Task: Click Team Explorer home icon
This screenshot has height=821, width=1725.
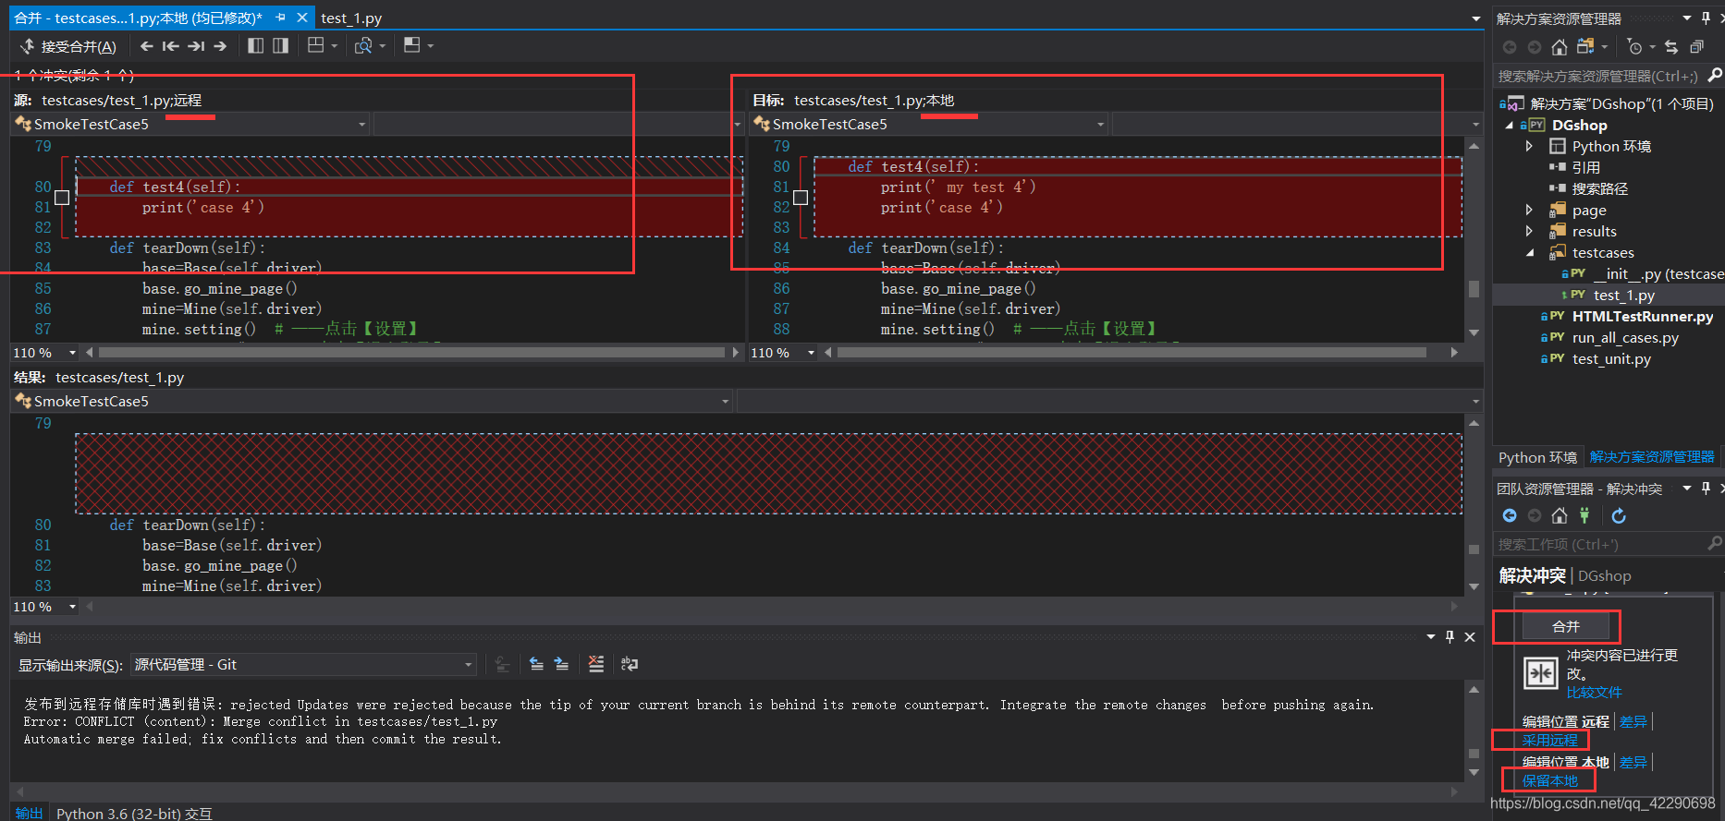Action: (x=1560, y=515)
